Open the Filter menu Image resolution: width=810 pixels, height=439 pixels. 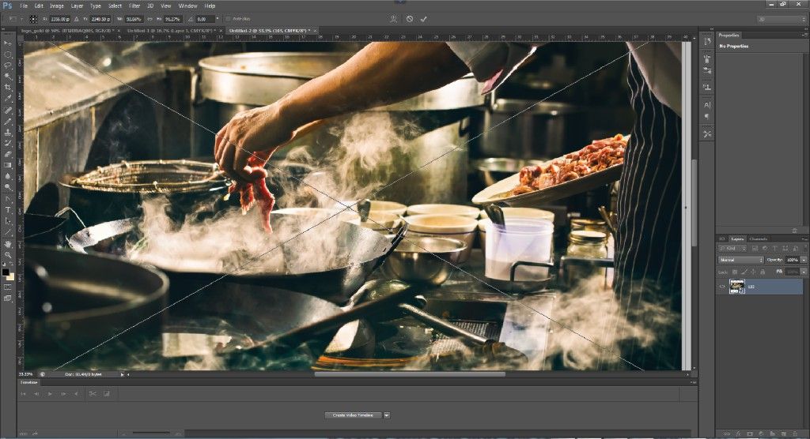[134, 6]
